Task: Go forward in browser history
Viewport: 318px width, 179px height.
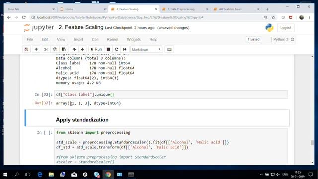Action: pos(16,18)
